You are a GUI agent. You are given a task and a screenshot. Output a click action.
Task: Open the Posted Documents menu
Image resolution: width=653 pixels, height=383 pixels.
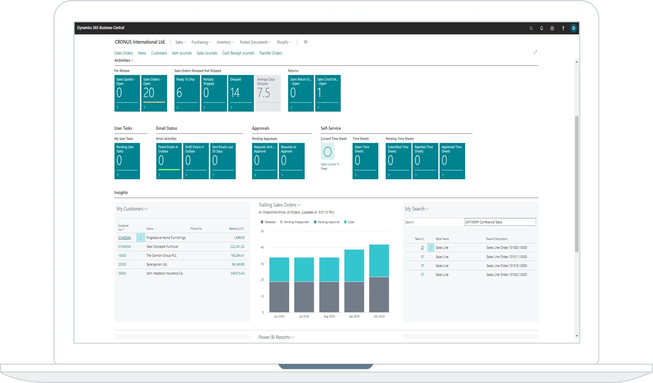(255, 42)
